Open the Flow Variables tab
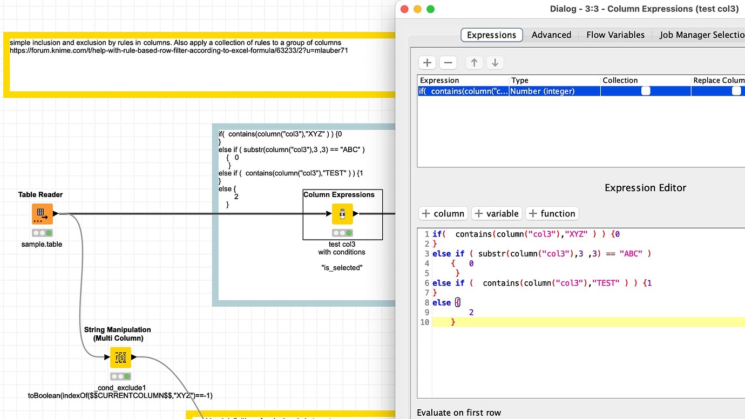The image size is (745, 419). click(x=615, y=35)
